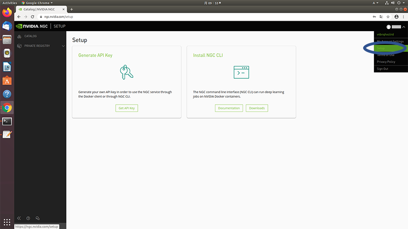Click the keys icon in Generate API Key
Viewport: 408px width, 229px height.
126,72
